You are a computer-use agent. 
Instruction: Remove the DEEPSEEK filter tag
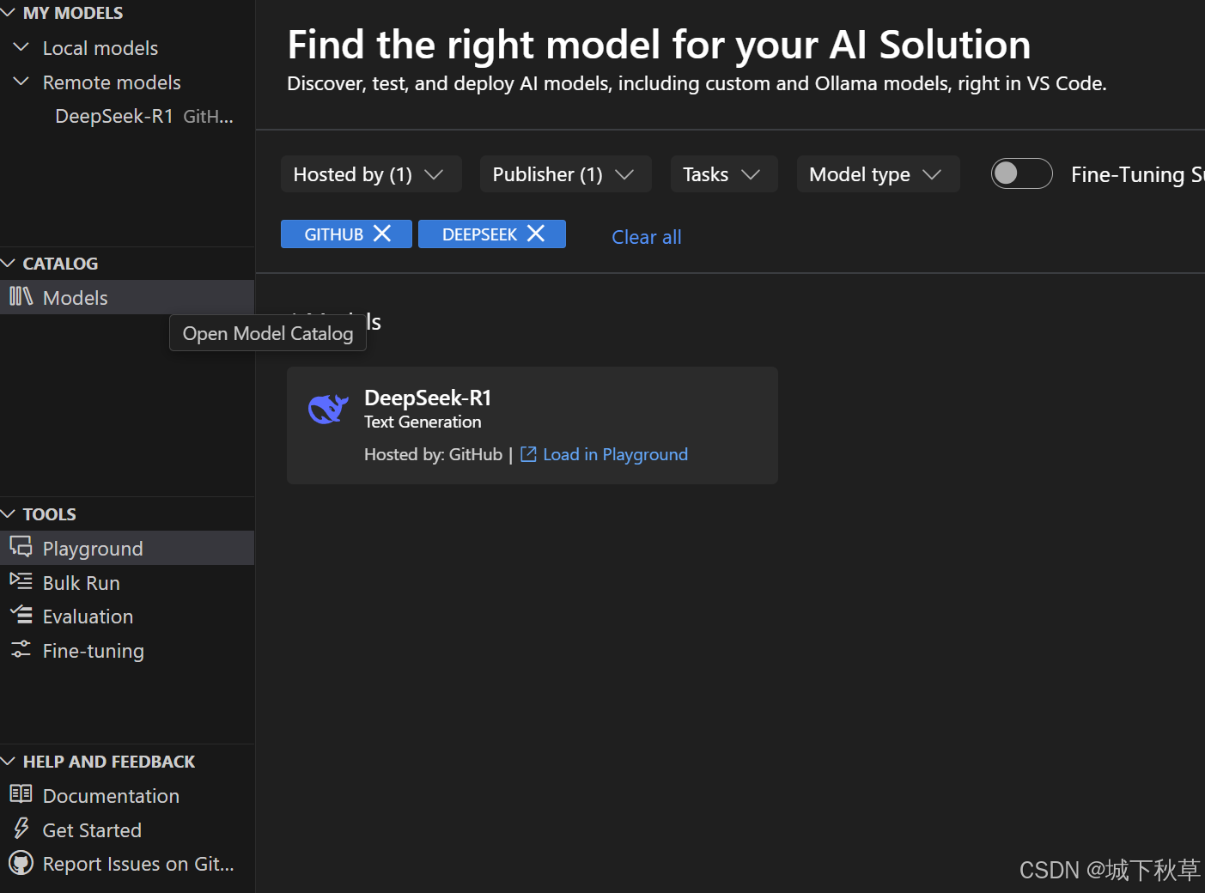point(536,234)
